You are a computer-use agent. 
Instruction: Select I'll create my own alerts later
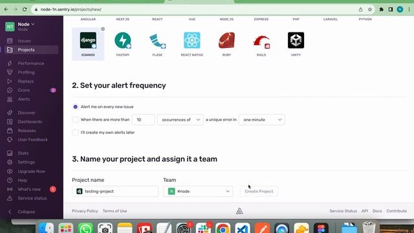coord(76,132)
